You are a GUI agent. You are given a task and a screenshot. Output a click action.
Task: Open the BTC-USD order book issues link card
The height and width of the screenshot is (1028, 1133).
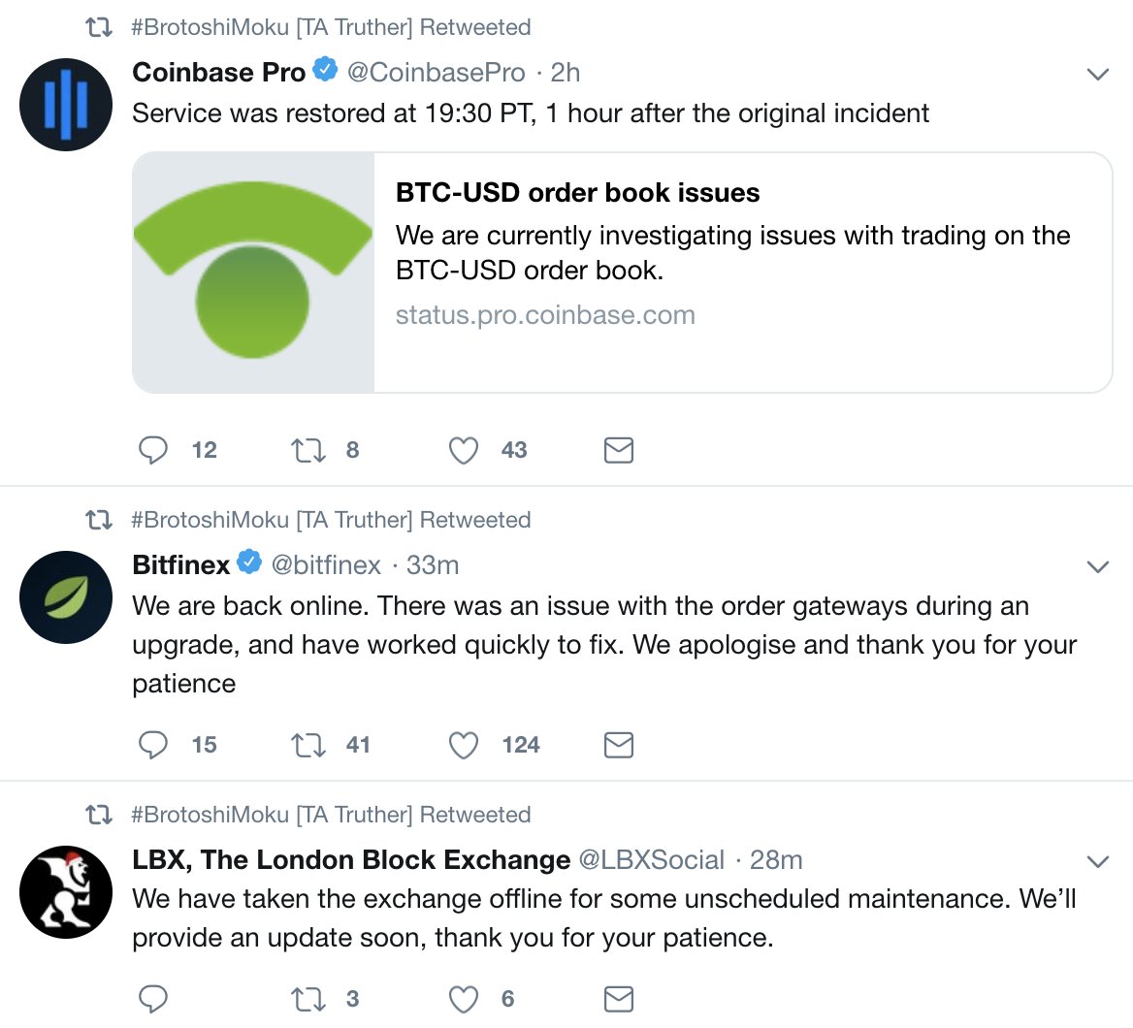[622, 273]
